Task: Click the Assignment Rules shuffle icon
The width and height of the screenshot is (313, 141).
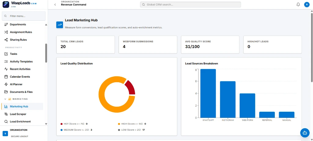Action: click(6, 32)
